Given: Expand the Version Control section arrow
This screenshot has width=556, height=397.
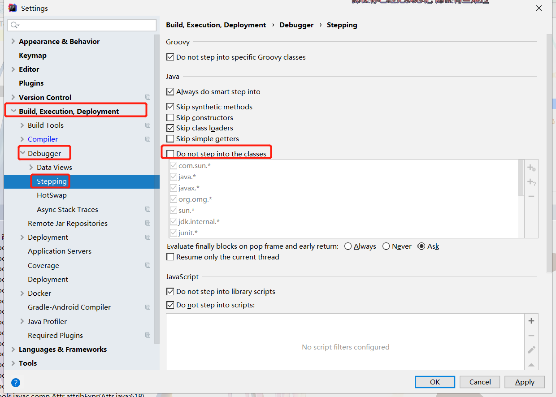Looking at the screenshot, I should (x=13, y=97).
